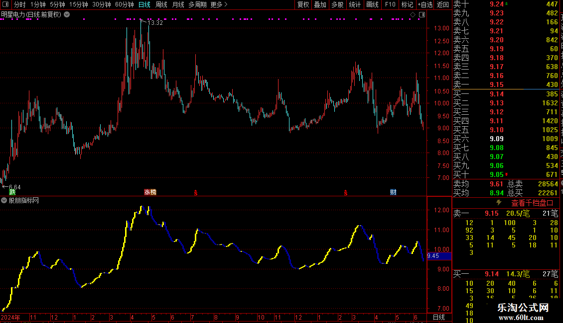Click the lightning icon beside 查看千档盘口

click(x=499, y=203)
